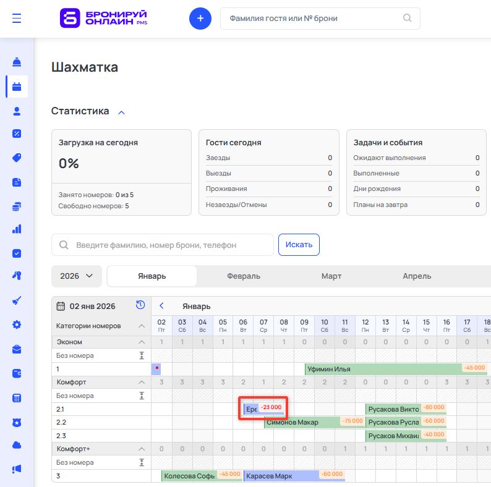Collapse the Эконом room category
491x487 pixels.
141,342
